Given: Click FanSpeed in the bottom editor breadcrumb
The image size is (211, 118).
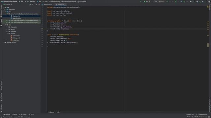Looking at the screenshot, I should pos(51,112).
